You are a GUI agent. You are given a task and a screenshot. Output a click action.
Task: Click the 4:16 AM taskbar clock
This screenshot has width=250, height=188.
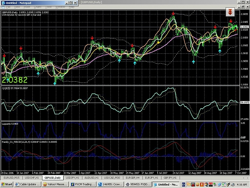[x=242, y=184]
